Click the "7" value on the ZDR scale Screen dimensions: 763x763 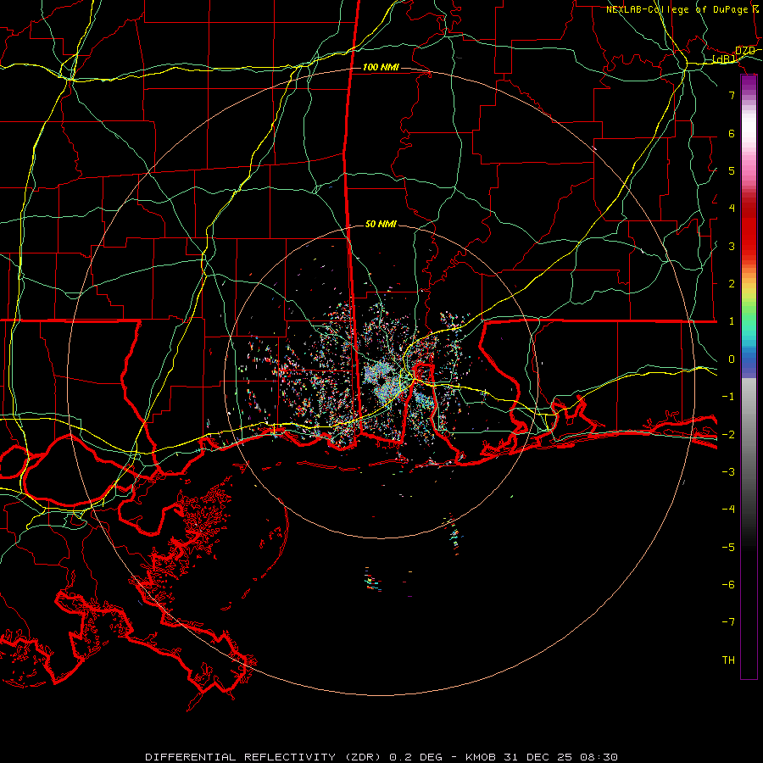732,95
